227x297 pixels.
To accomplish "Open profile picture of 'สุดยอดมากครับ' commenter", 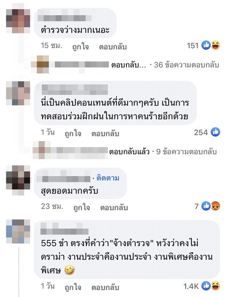I will point(18,180).
